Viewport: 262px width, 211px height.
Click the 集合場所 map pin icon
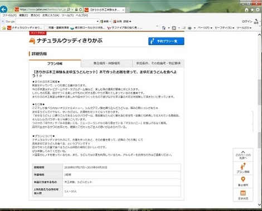tap(243, 181)
